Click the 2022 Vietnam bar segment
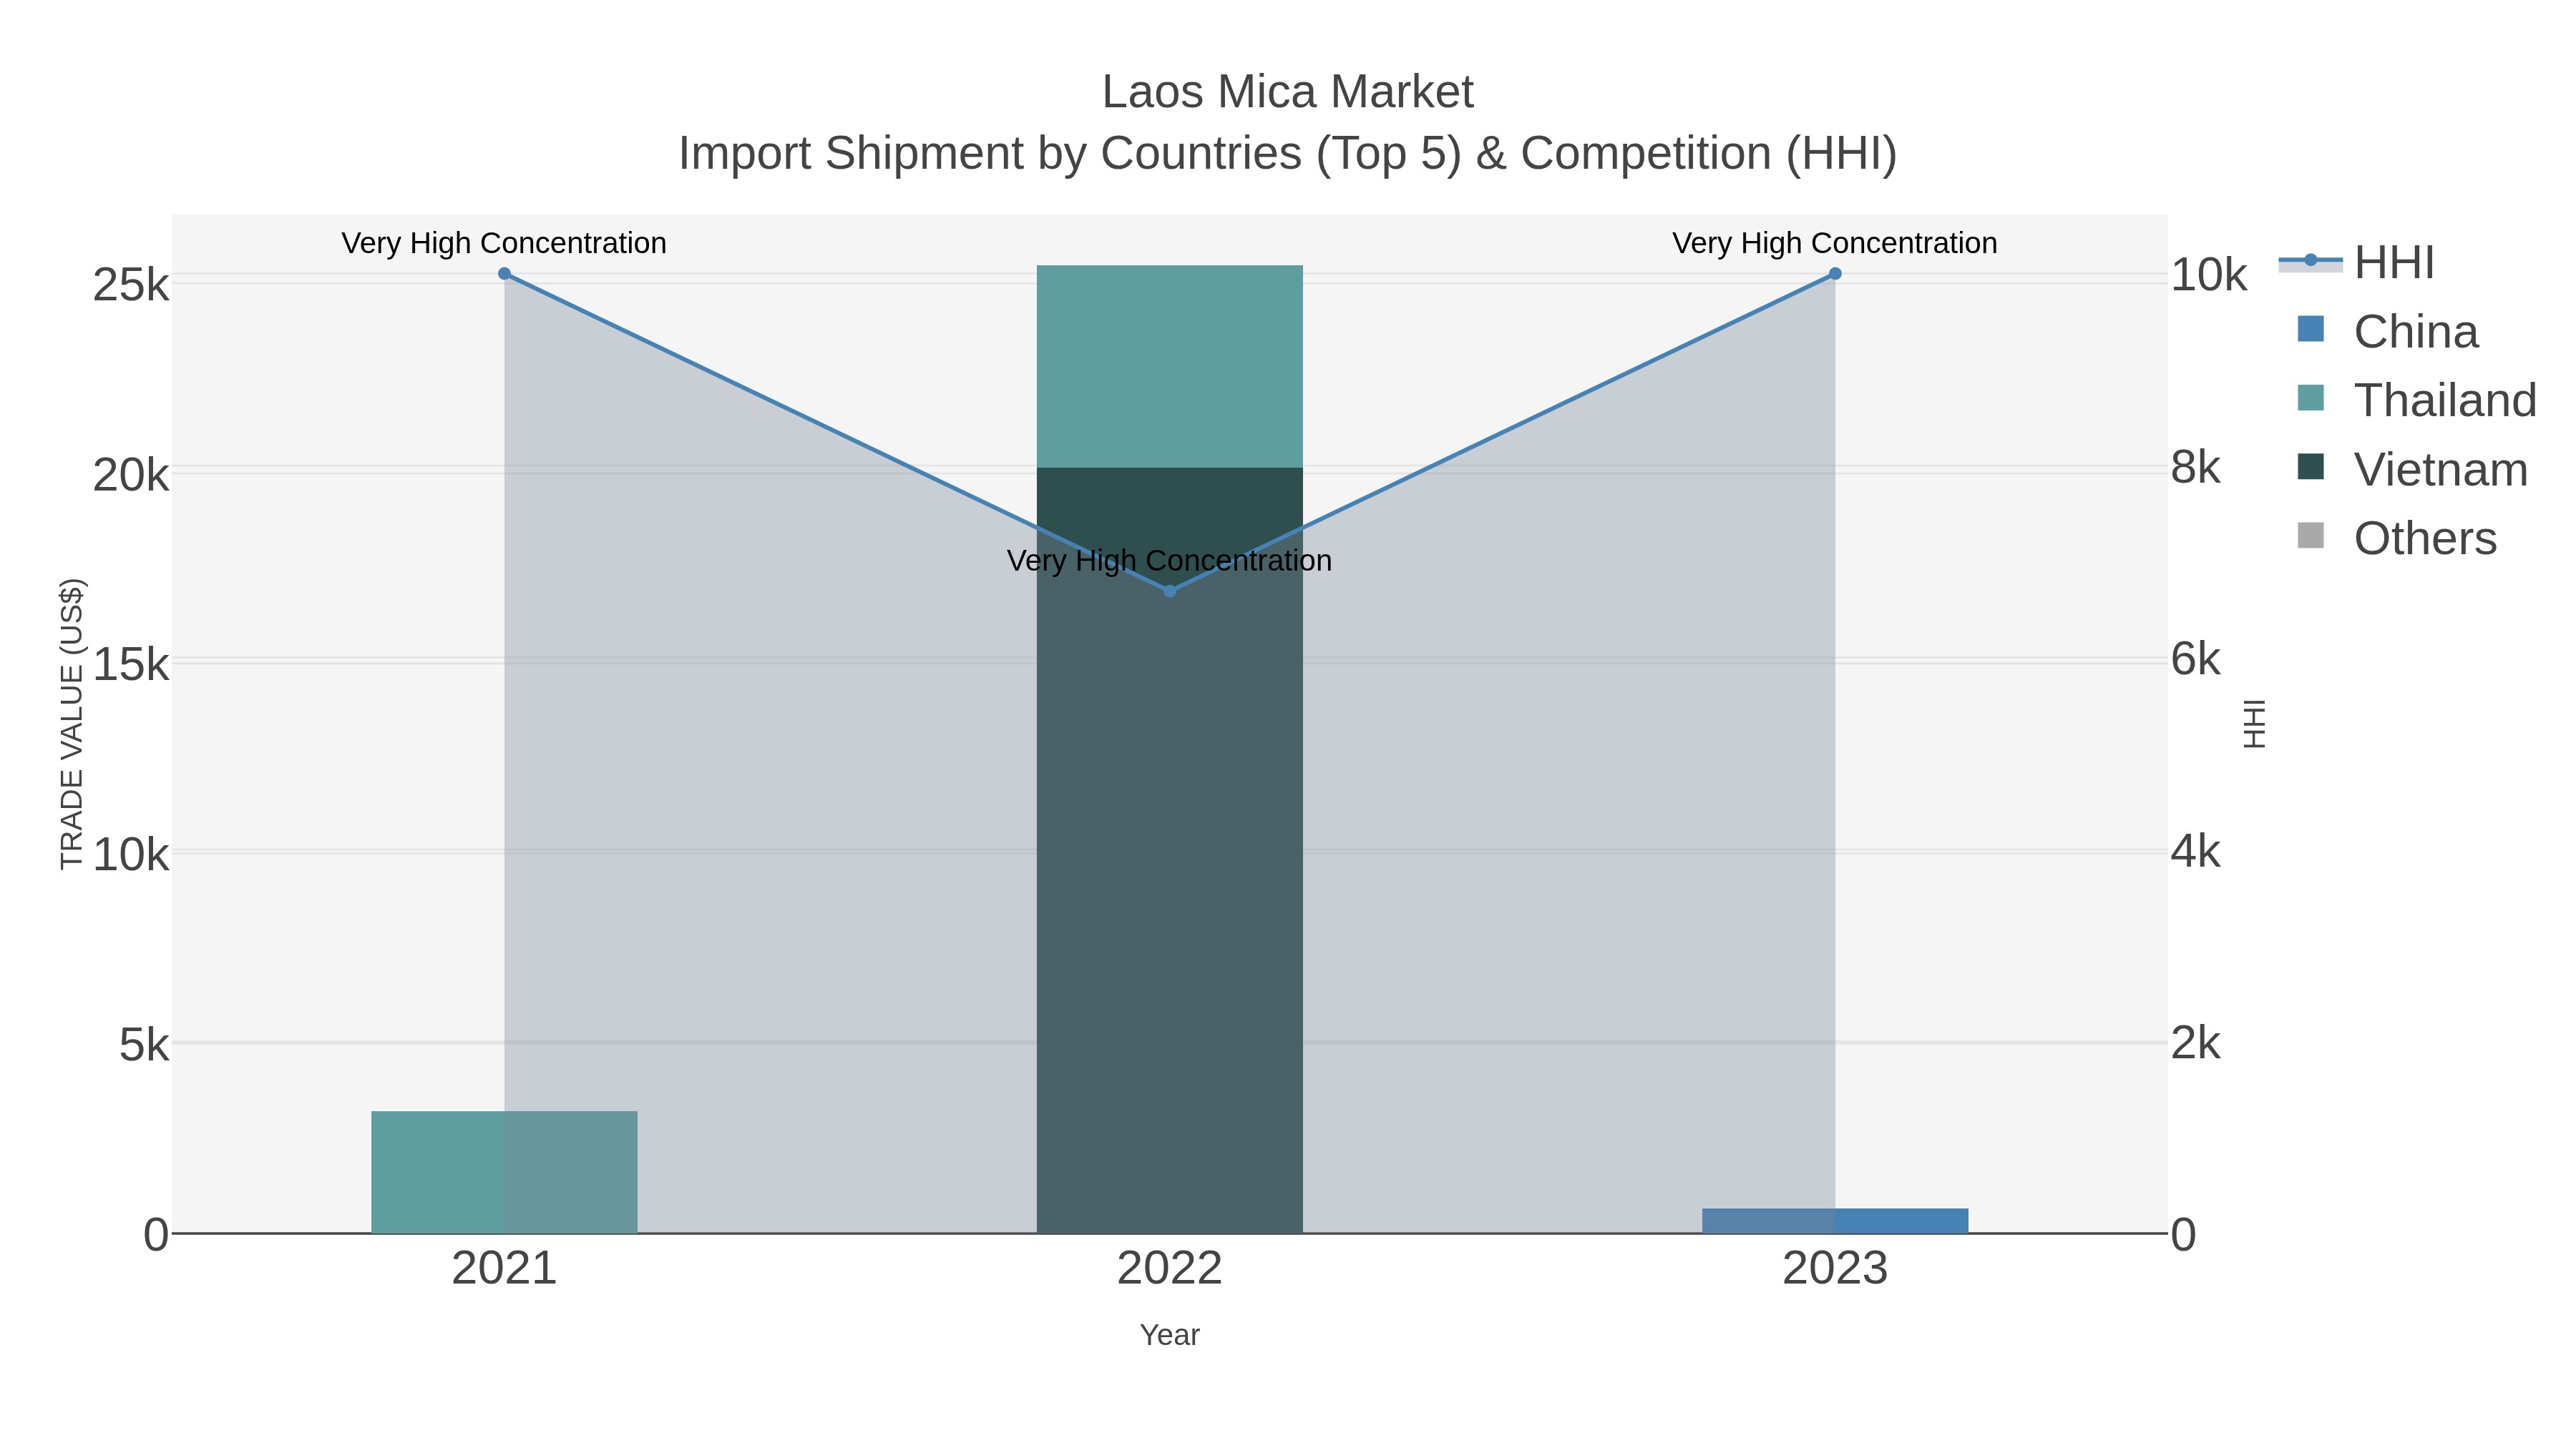 click(1170, 850)
